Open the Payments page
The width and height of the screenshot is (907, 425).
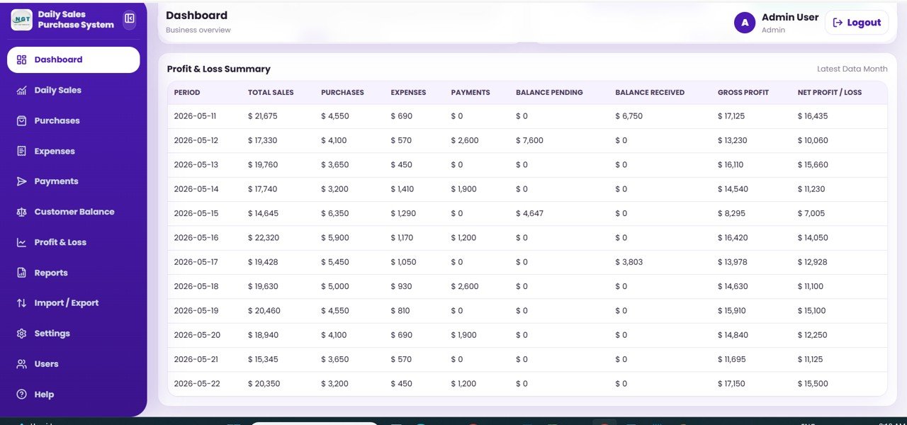tap(74, 181)
